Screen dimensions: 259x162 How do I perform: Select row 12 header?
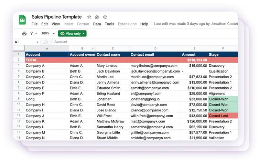(19, 116)
